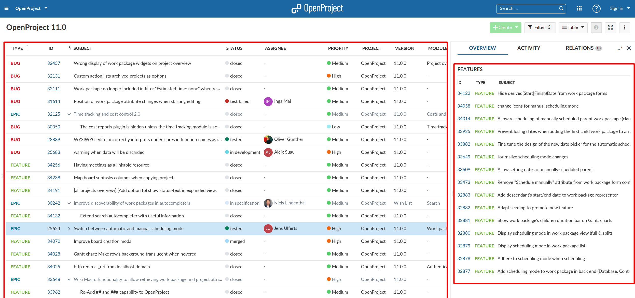Expand the scheduling mode epic row
Image resolution: width=635 pixels, height=298 pixels.
[x=69, y=228]
